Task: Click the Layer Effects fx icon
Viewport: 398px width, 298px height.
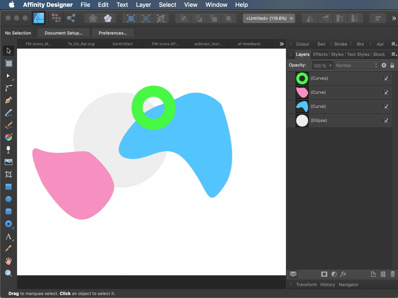Action: point(343,274)
